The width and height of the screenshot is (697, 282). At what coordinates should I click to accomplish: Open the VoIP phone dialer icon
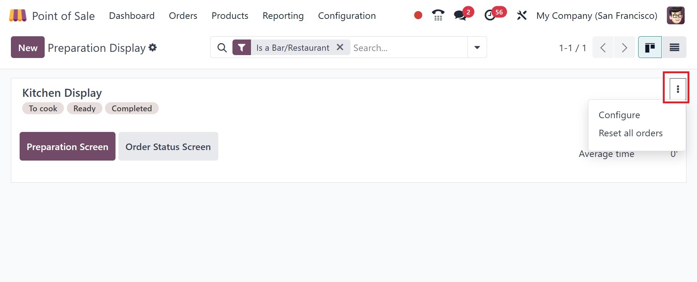pyautogui.click(x=438, y=15)
